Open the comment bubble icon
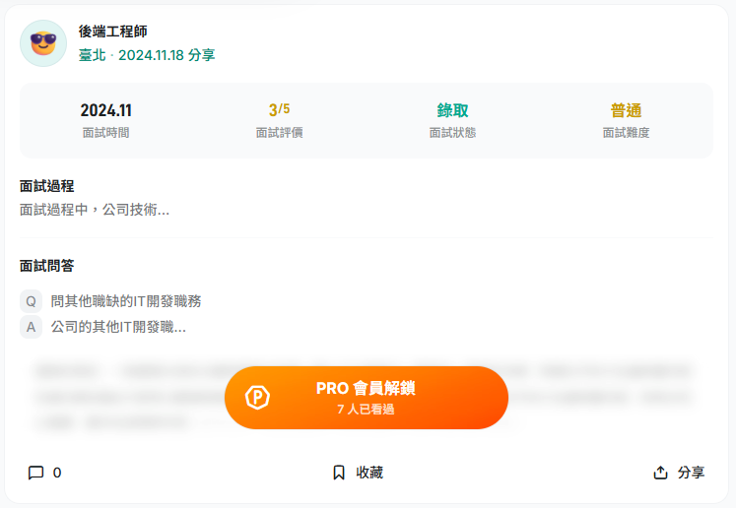736x508 pixels. tap(36, 473)
